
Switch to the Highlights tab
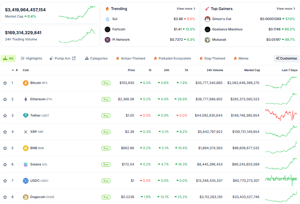pyautogui.click(x=31, y=59)
